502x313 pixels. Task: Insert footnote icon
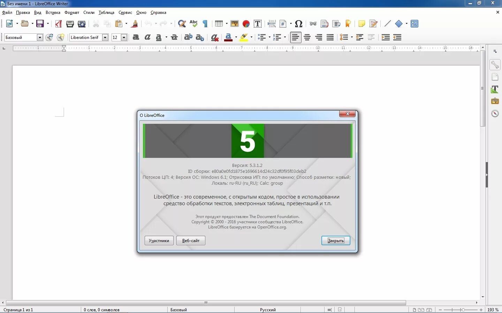pos(325,24)
